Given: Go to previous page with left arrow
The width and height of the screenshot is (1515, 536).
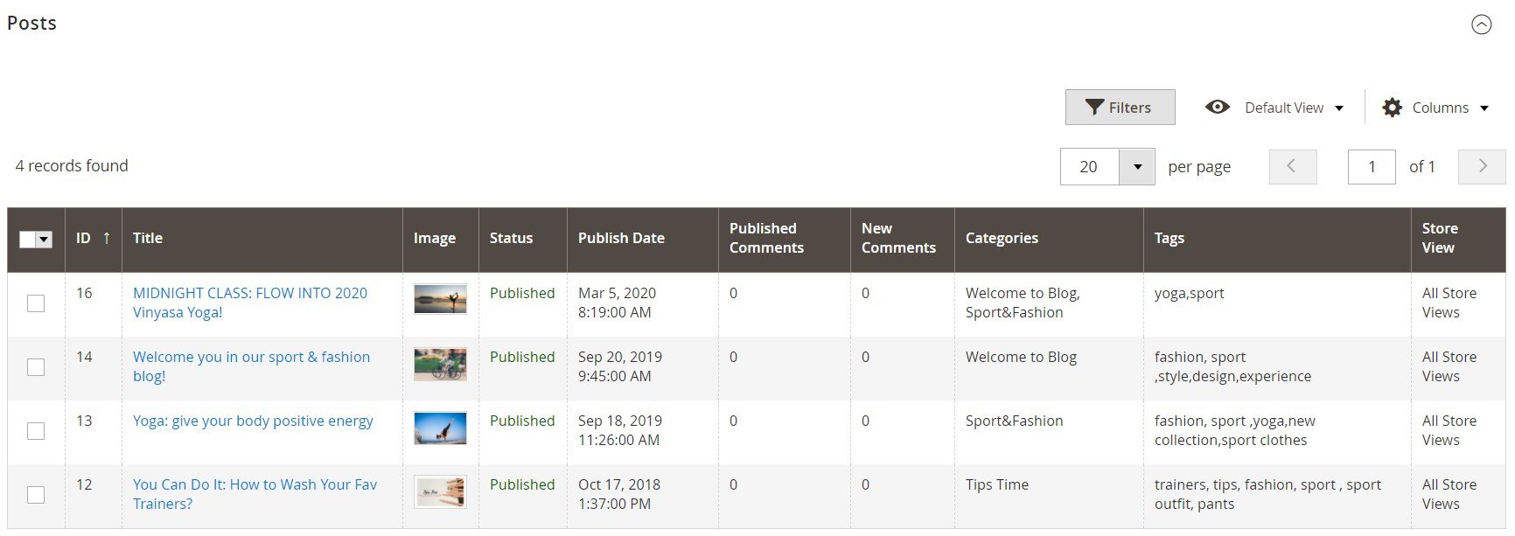Looking at the screenshot, I should [x=1293, y=166].
